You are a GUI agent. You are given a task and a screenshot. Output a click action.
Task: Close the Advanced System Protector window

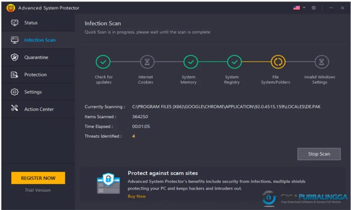point(342,8)
